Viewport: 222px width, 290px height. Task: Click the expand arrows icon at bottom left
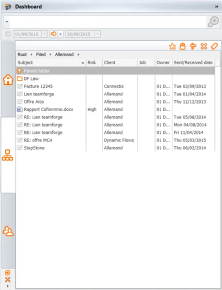pos(8,280)
